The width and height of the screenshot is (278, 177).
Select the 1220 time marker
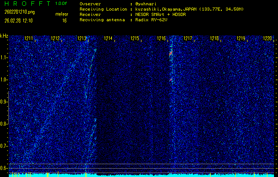point(267,39)
